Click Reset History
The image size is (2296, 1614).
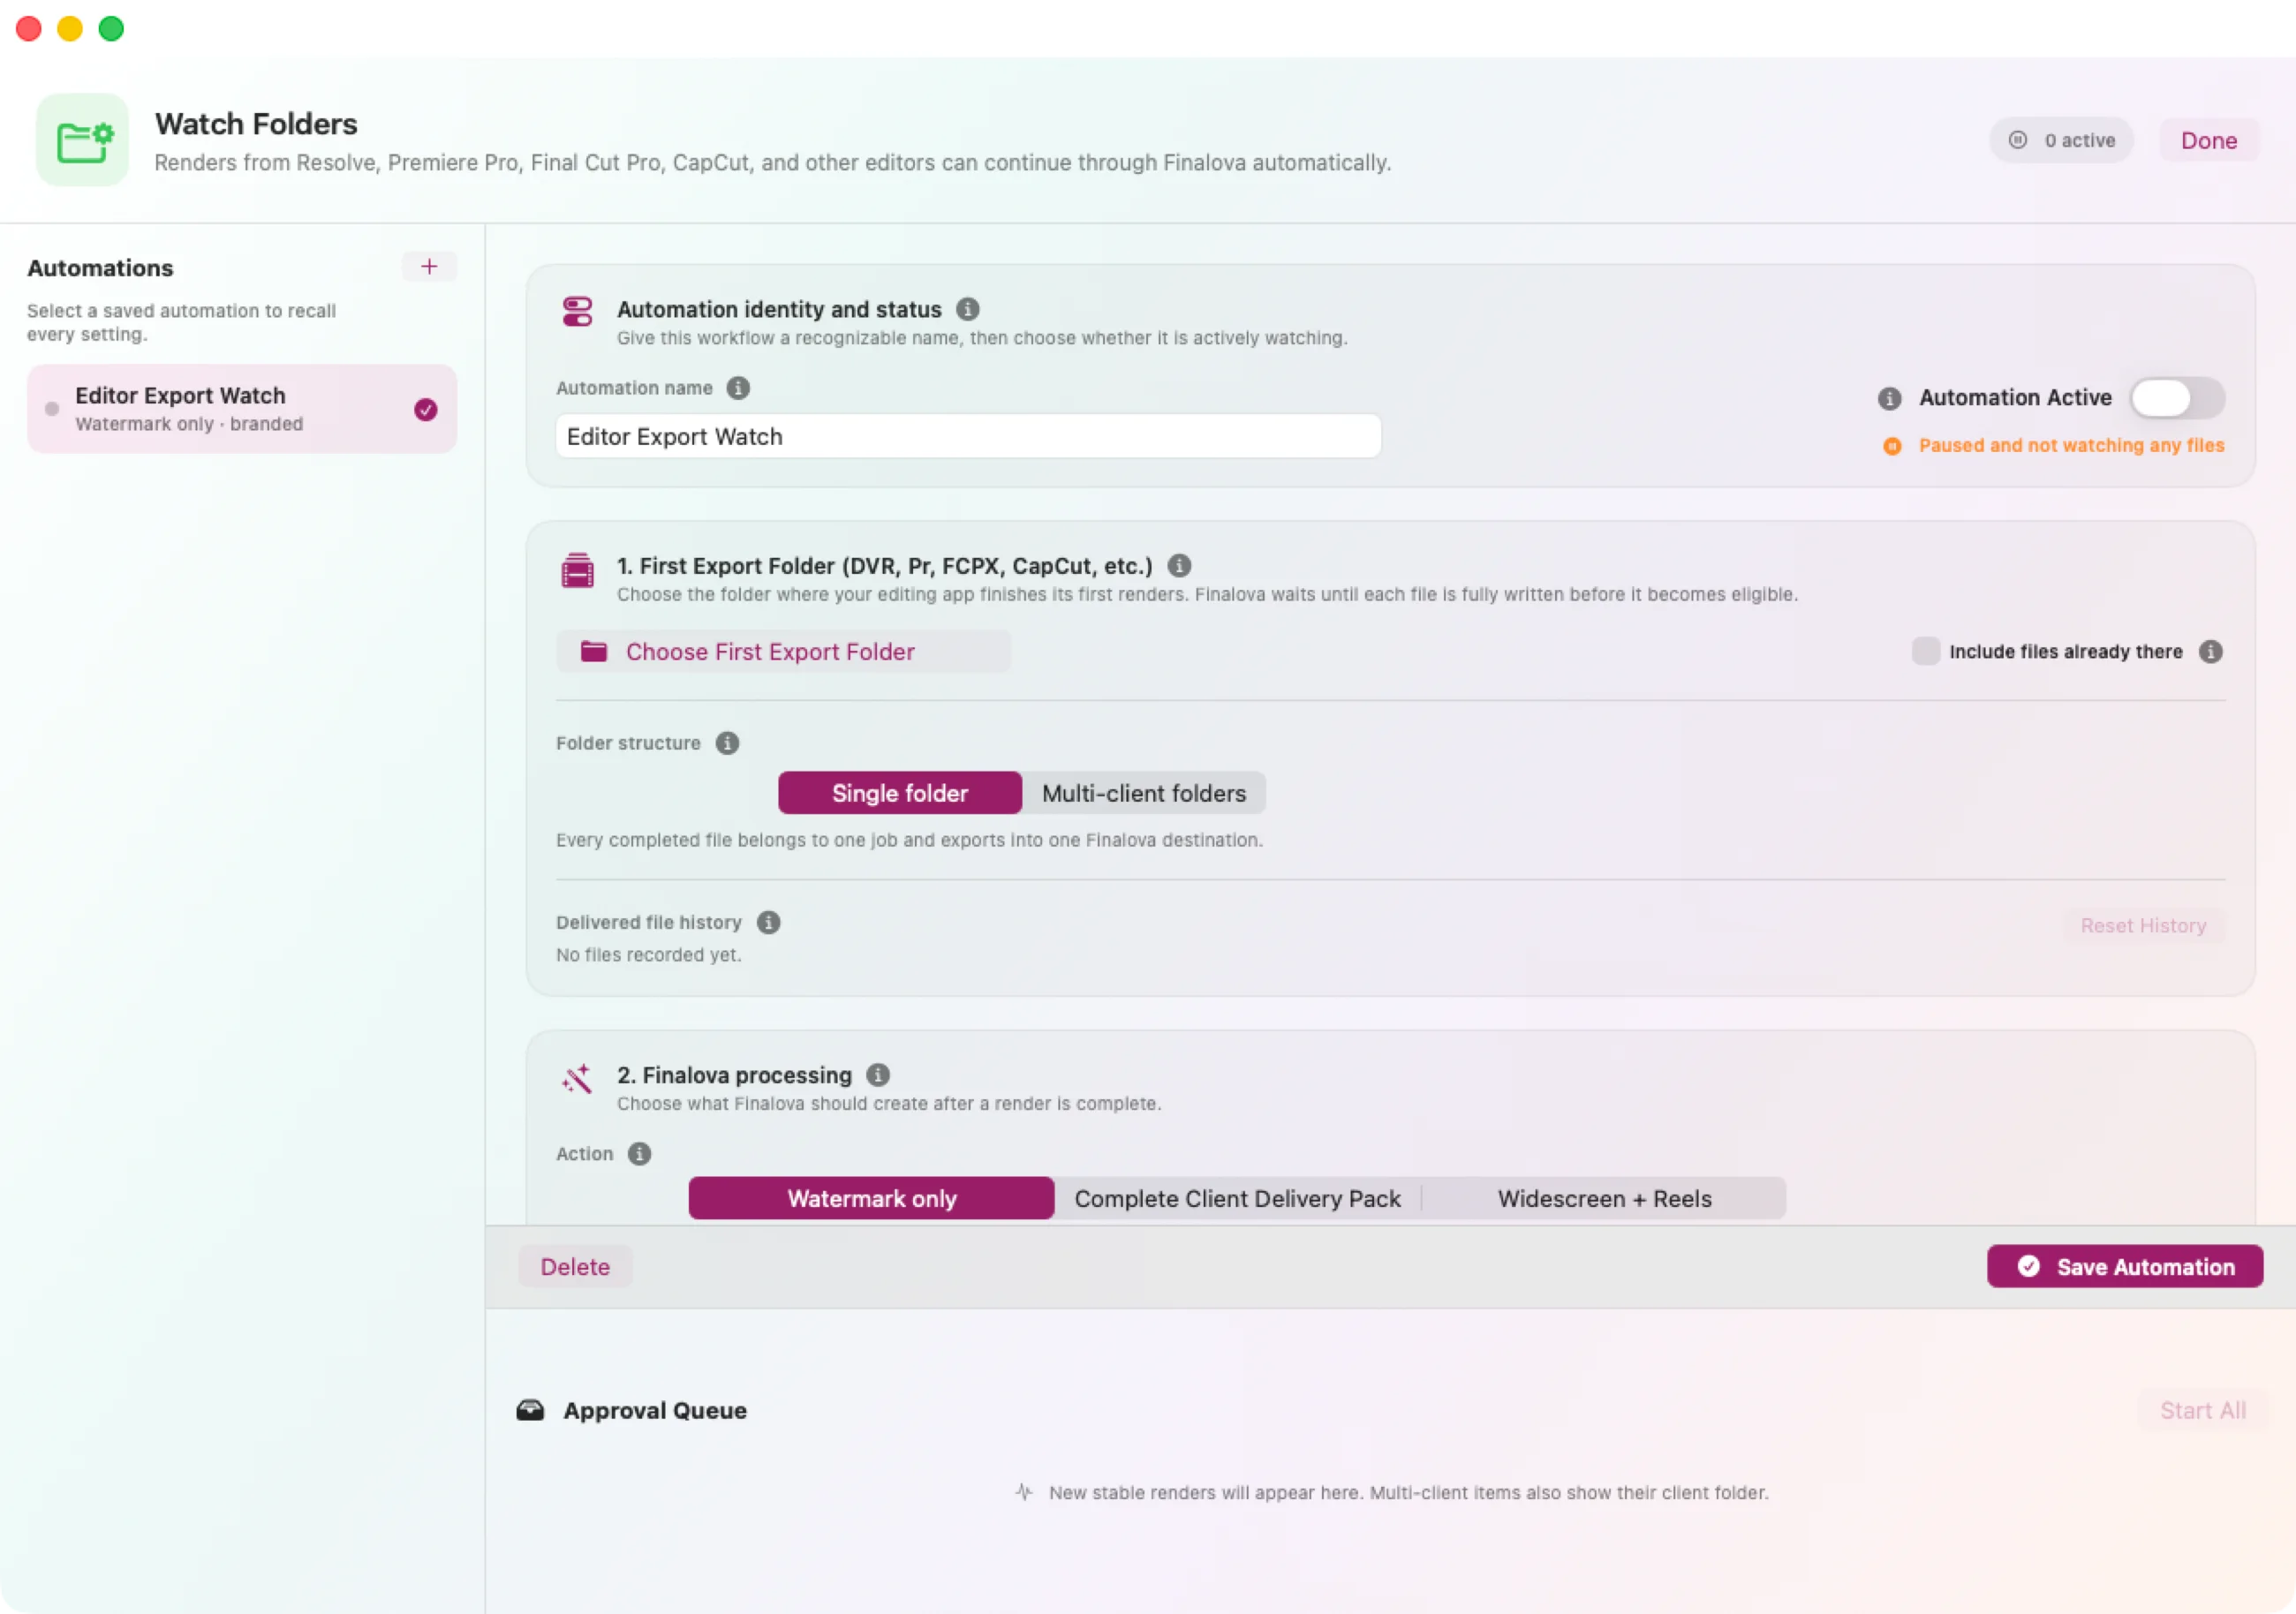point(2143,926)
